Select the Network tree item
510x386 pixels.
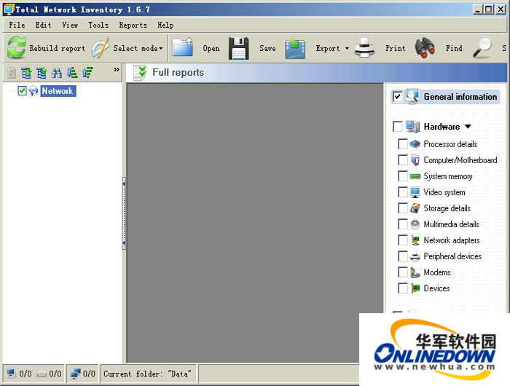point(58,91)
